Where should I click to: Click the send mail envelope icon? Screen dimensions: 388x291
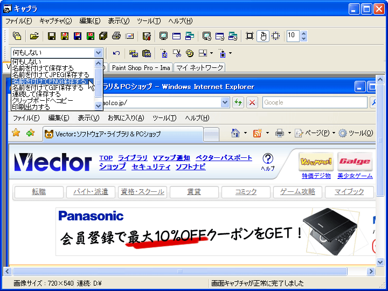click(129, 36)
